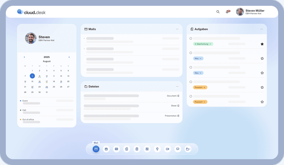Check off the In Bearbeitung task circle
Image resolution: width=284 pixels, height=165 pixels.
click(191, 38)
